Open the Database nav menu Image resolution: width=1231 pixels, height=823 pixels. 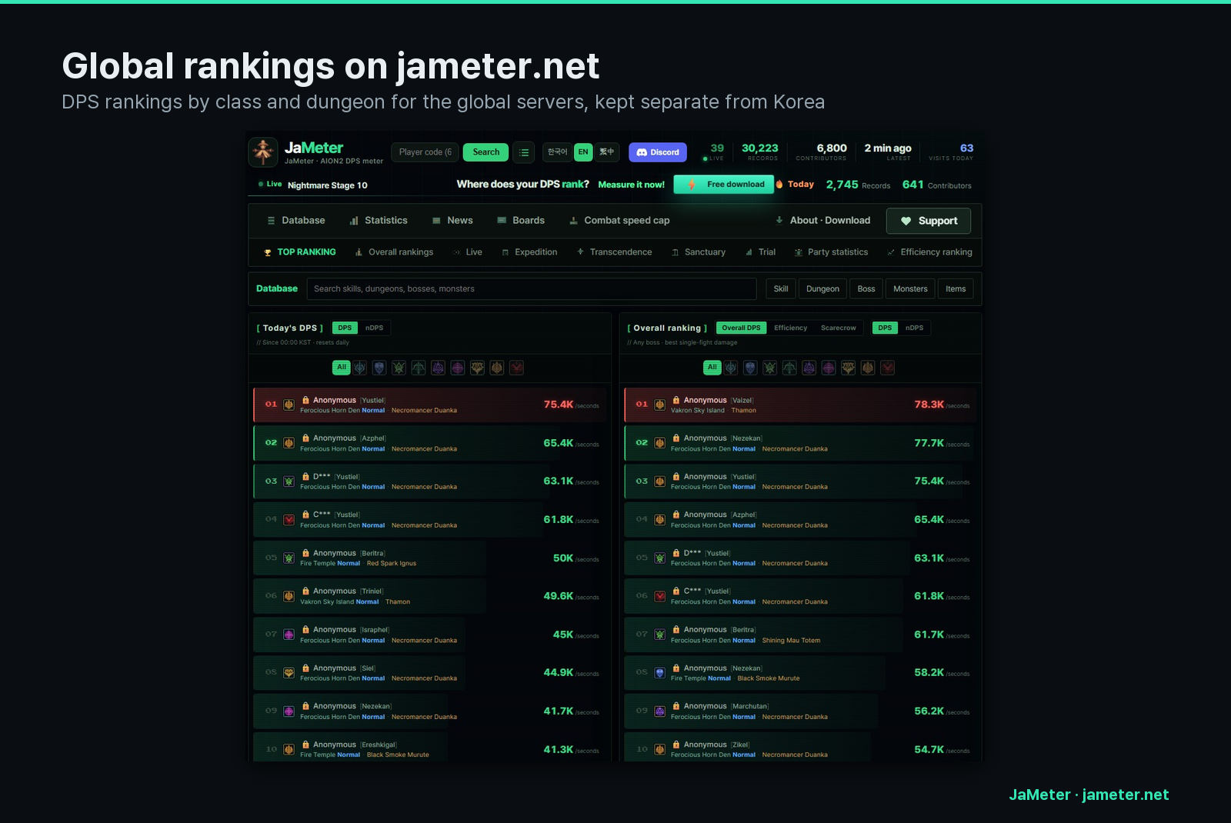click(x=295, y=221)
